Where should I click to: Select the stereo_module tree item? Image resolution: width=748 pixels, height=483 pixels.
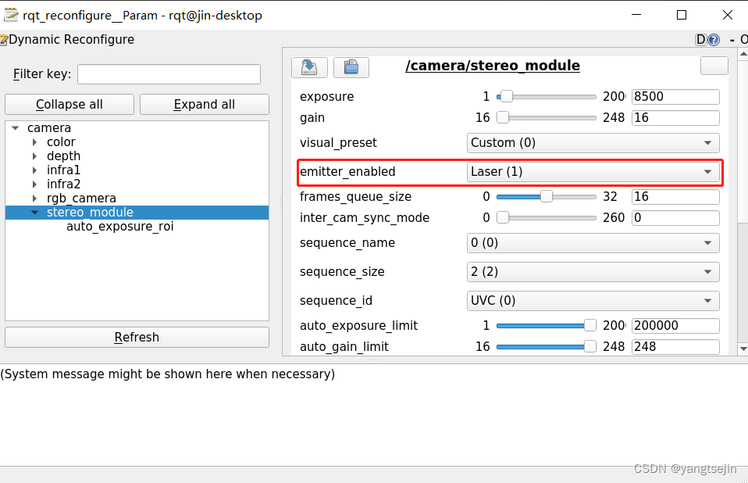click(x=137, y=213)
